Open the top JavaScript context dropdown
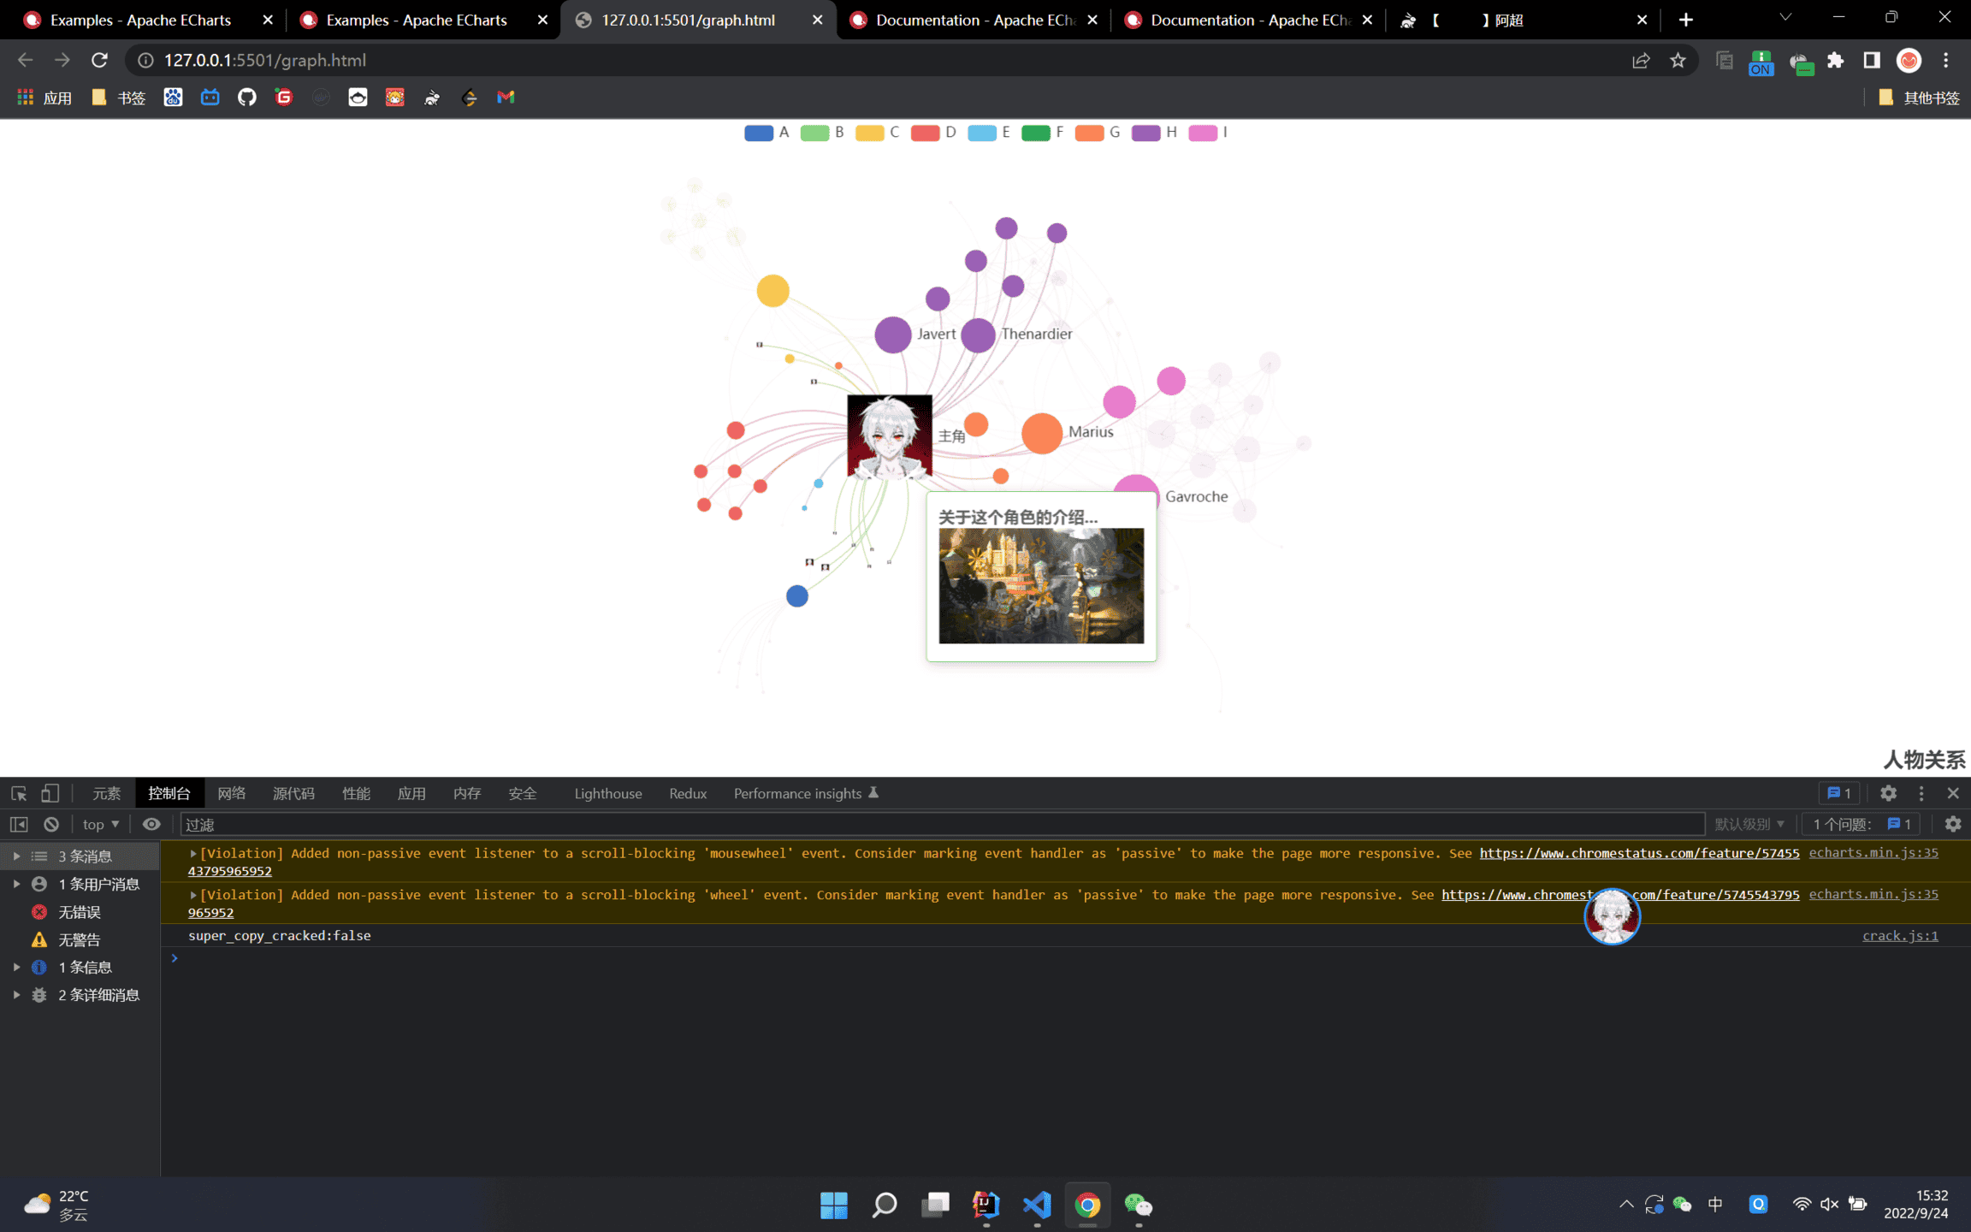 [101, 824]
